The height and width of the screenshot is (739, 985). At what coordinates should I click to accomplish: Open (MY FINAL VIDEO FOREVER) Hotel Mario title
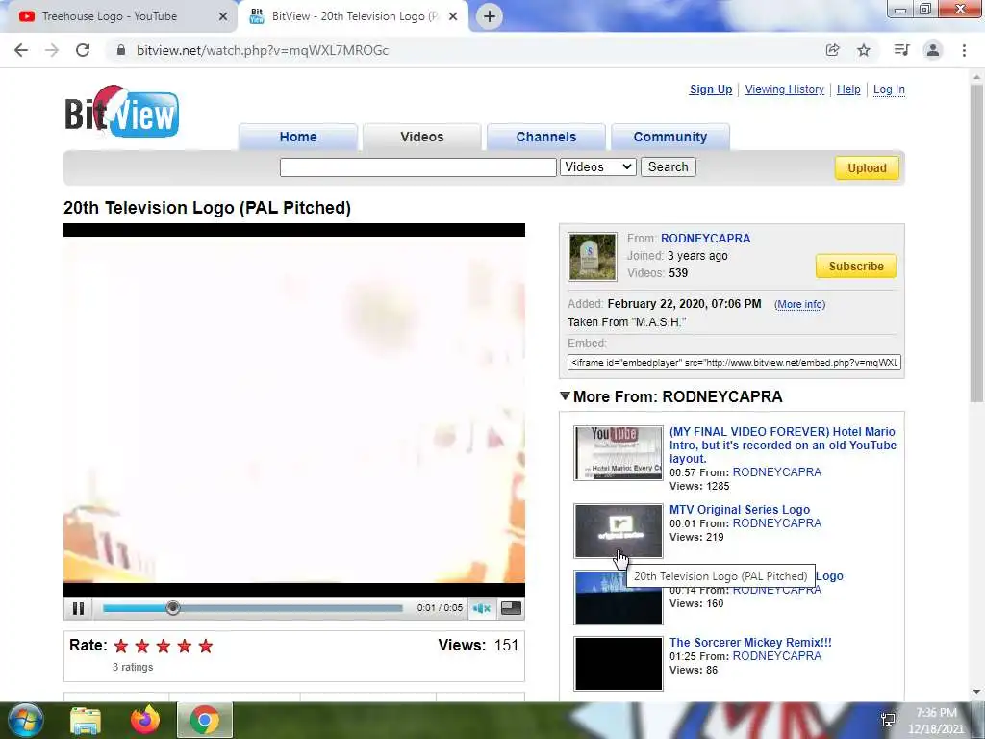(783, 445)
